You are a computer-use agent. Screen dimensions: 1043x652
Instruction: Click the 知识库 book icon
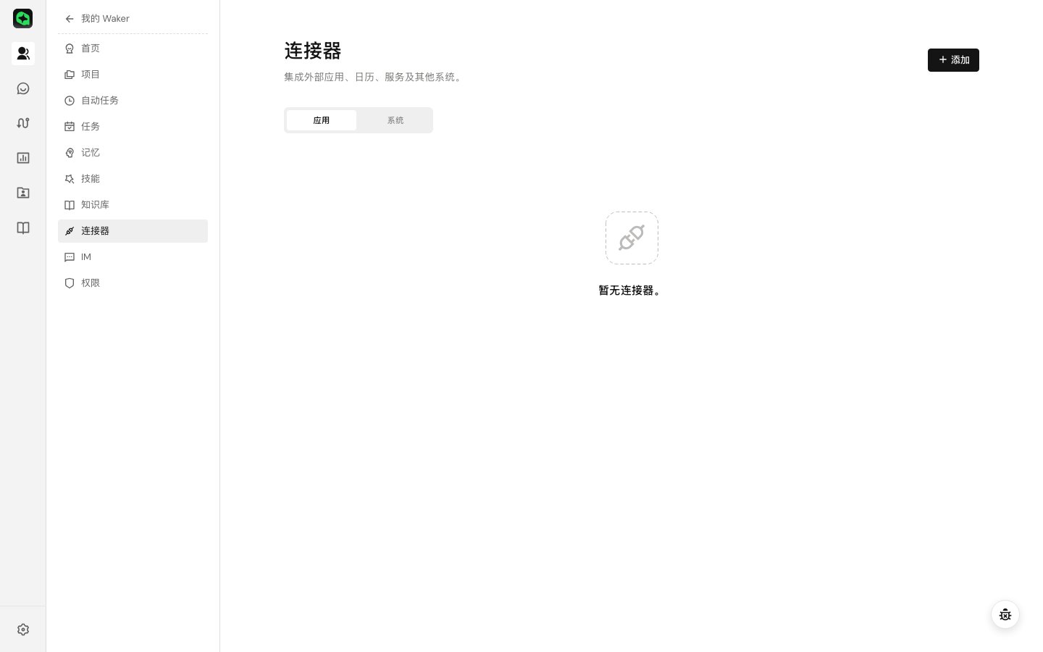point(70,205)
